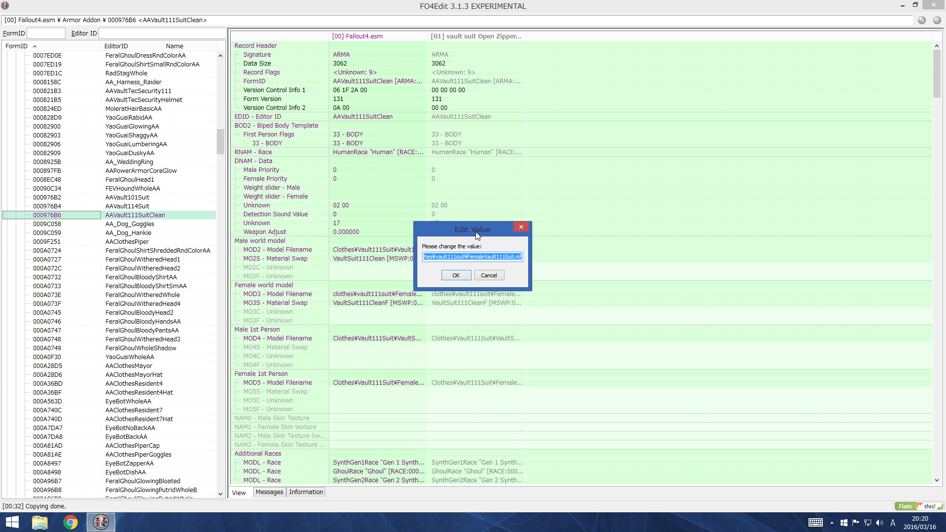
Task: Sort records by FormID column header
Action: 17,46
